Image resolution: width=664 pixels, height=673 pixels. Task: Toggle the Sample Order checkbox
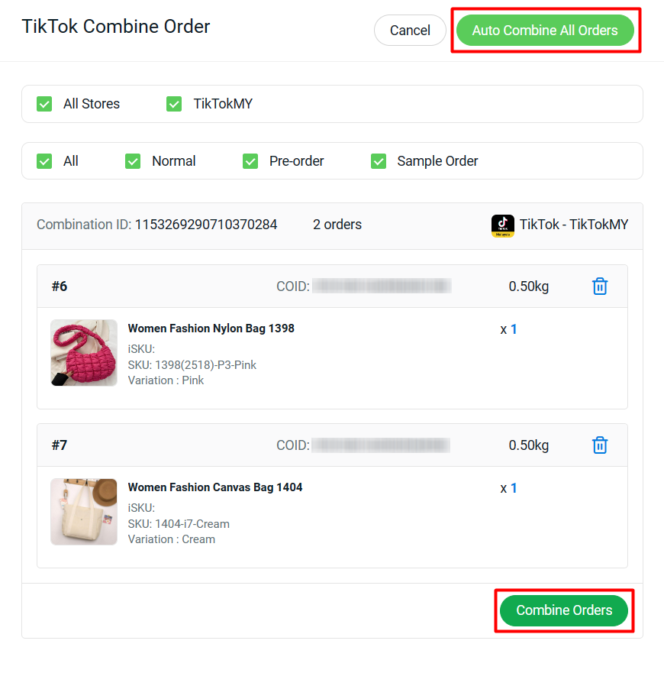tap(379, 161)
